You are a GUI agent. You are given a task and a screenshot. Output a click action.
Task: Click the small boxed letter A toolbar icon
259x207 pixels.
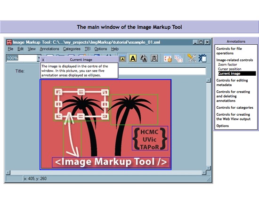coord(122,59)
